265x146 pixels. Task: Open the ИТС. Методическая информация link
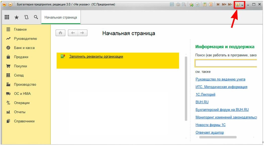click(x=222, y=87)
